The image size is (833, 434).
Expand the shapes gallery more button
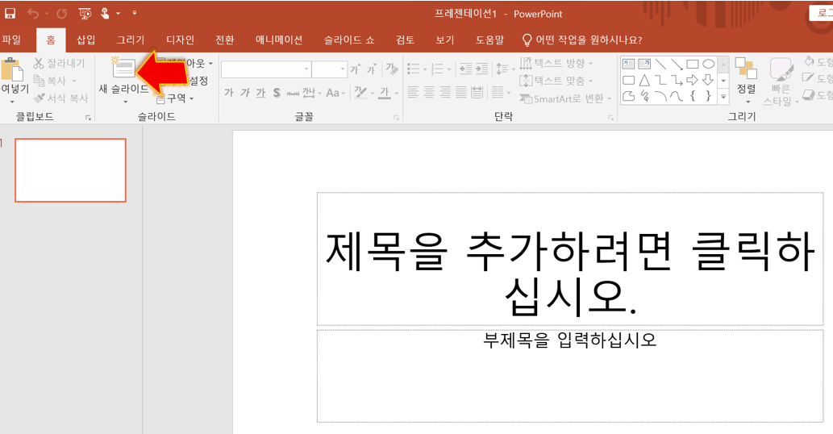point(723,97)
